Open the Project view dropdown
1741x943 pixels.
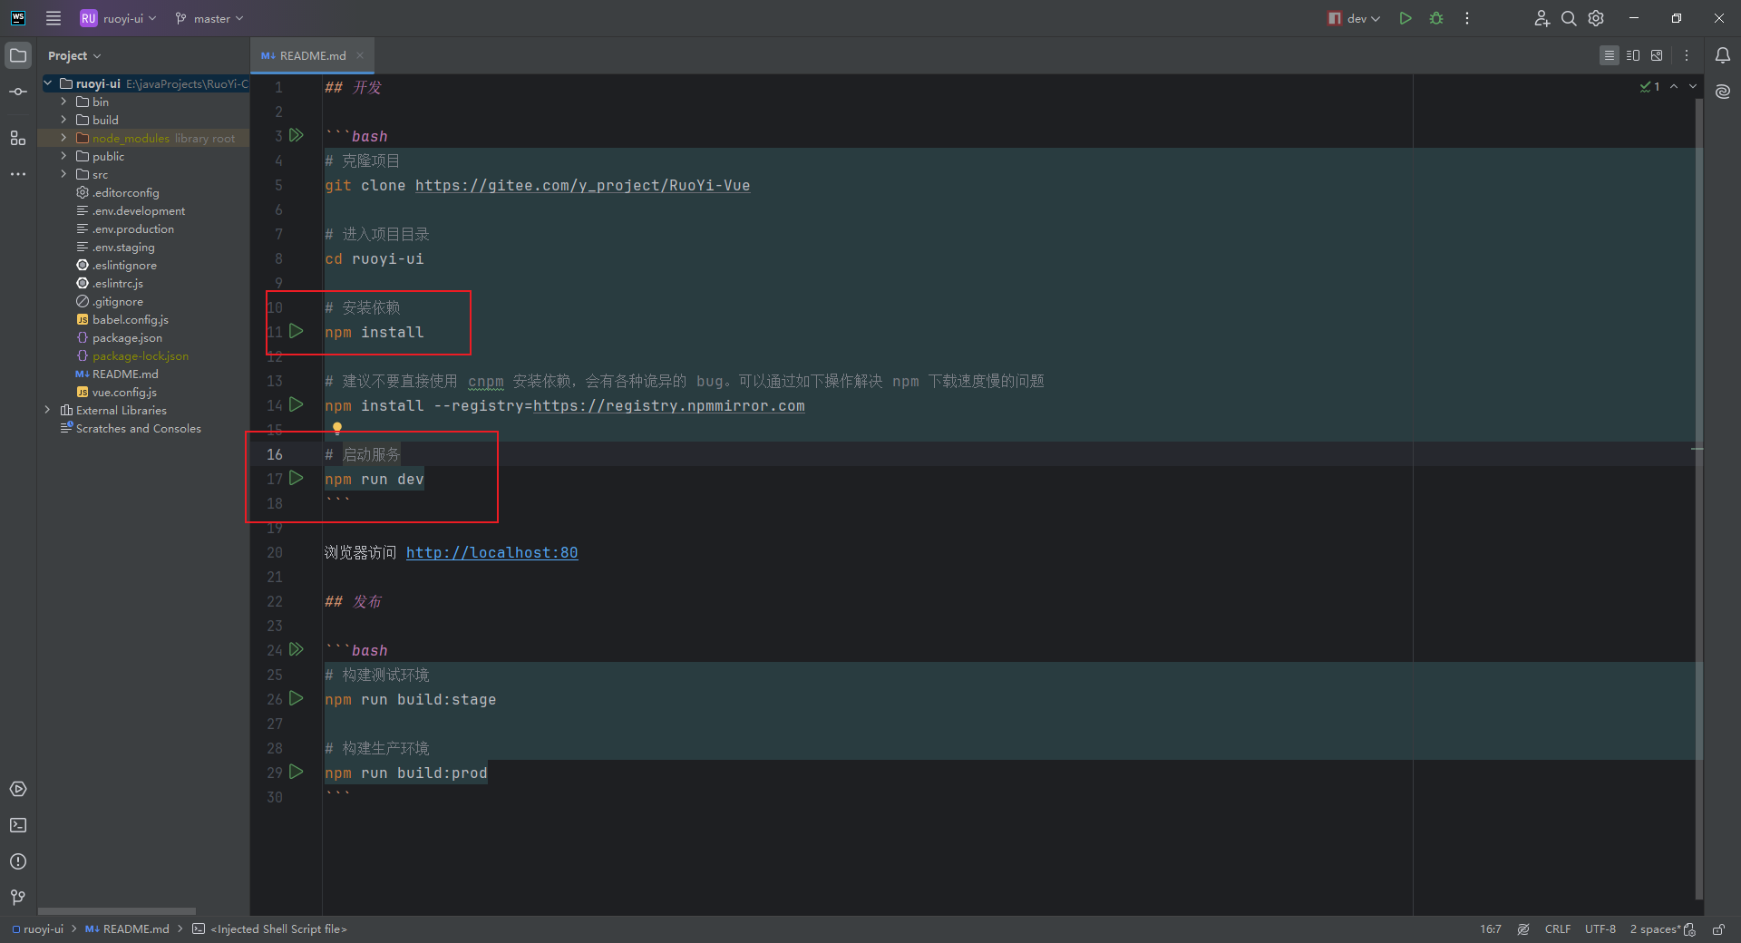(x=74, y=55)
